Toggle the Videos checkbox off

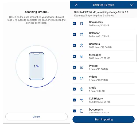[x=74, y=78]
